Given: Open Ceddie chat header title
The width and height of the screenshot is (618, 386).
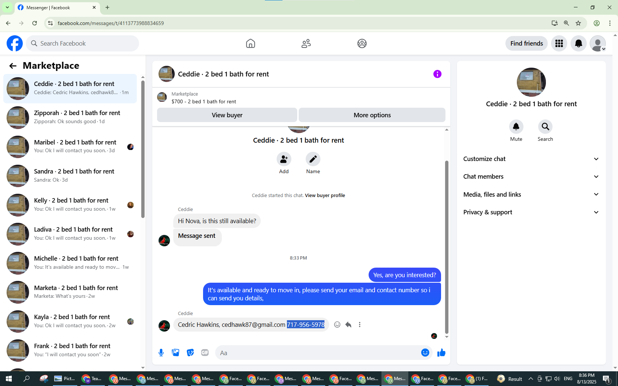Looking at the screenshot, I should 223,74.
